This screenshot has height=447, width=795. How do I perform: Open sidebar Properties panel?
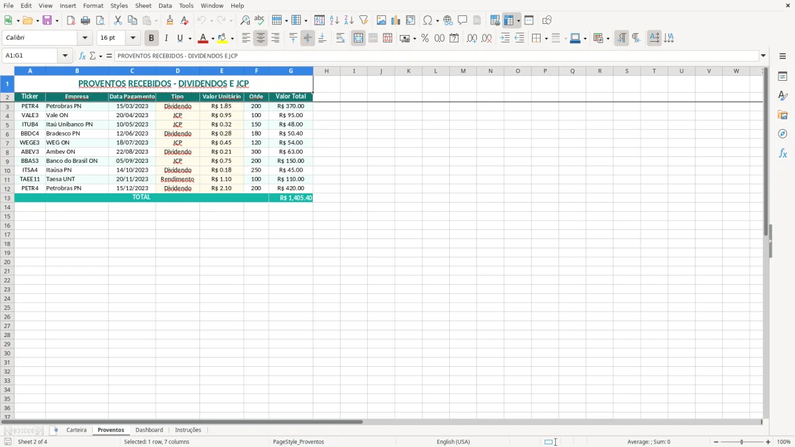(782, 77)
